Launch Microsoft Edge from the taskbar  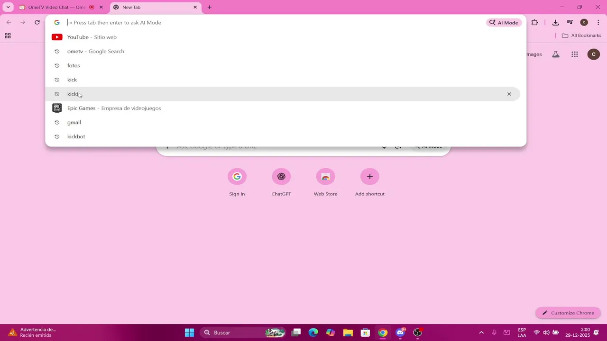[x=313, y=332]
